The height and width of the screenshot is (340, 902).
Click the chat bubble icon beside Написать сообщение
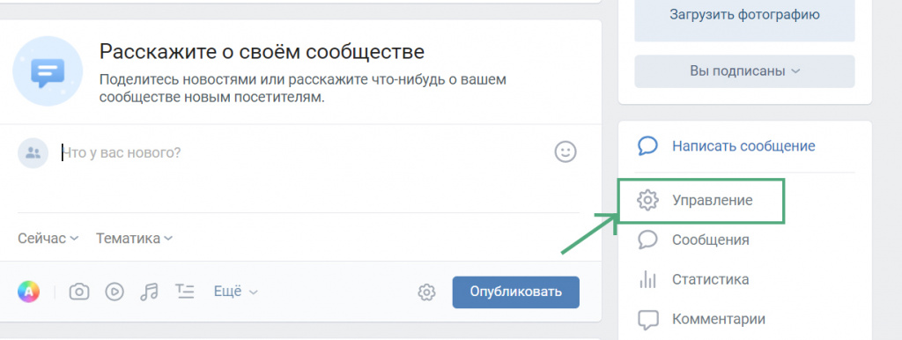[647, 145]
